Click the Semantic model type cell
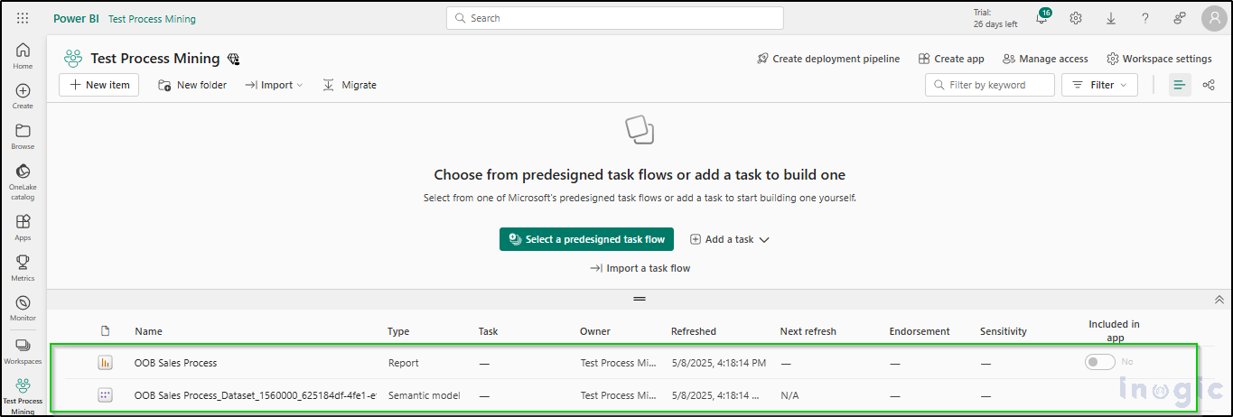Viewport: 1233px width, 417px height. pos(424,395)
